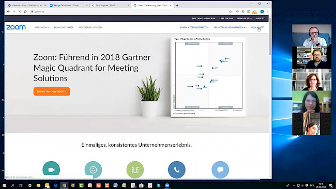
Task: Open Skype from the taskbar
Action: (x=158, y=185)
